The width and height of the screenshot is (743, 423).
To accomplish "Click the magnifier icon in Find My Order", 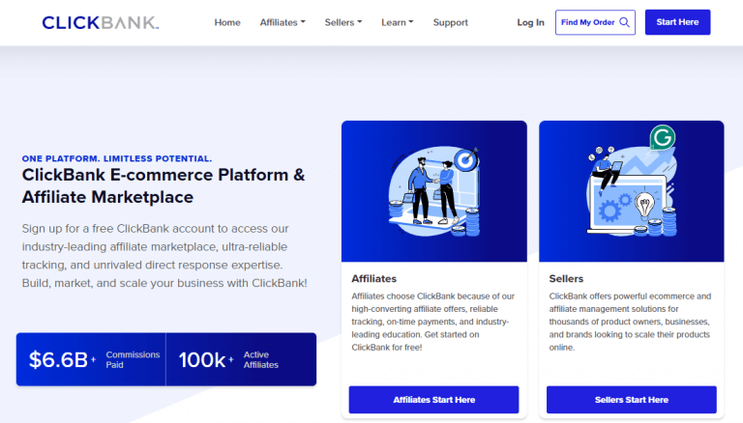I will click(x=624, y=22).
